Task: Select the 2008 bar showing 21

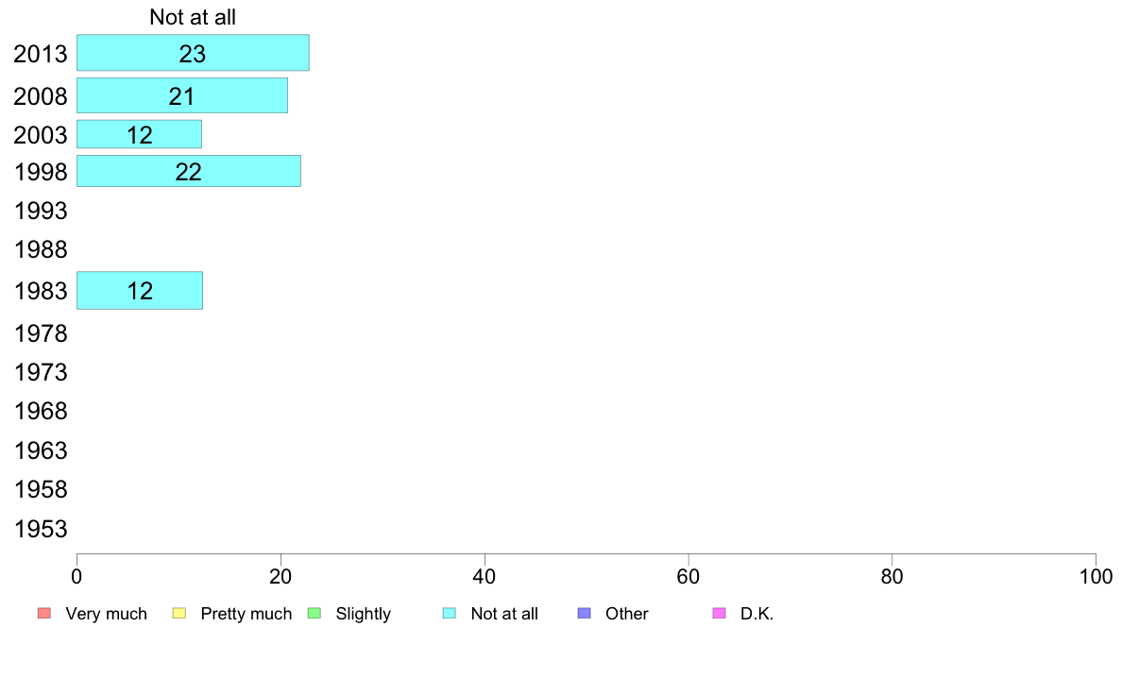Action: tap(182, 96)
